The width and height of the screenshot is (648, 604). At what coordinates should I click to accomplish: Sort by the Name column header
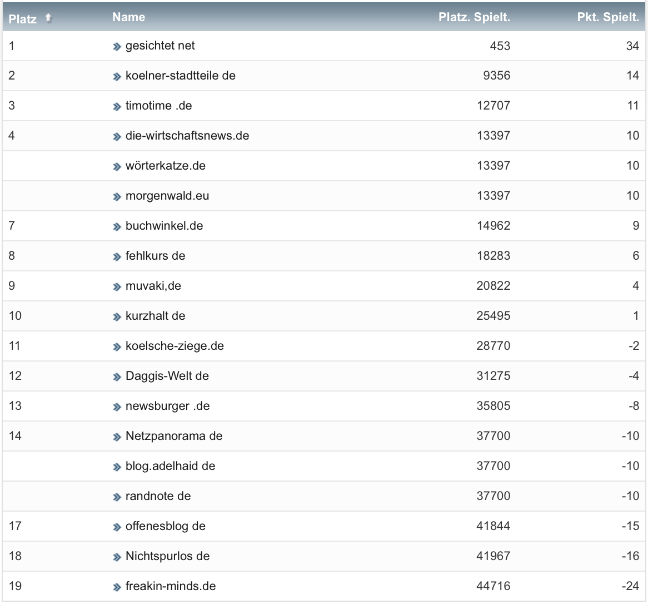[x=128, y=17]
